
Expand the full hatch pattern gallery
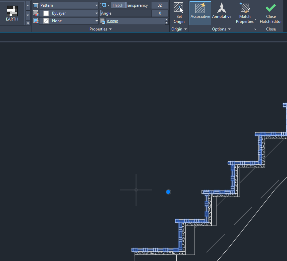click(x=28, y=23)
